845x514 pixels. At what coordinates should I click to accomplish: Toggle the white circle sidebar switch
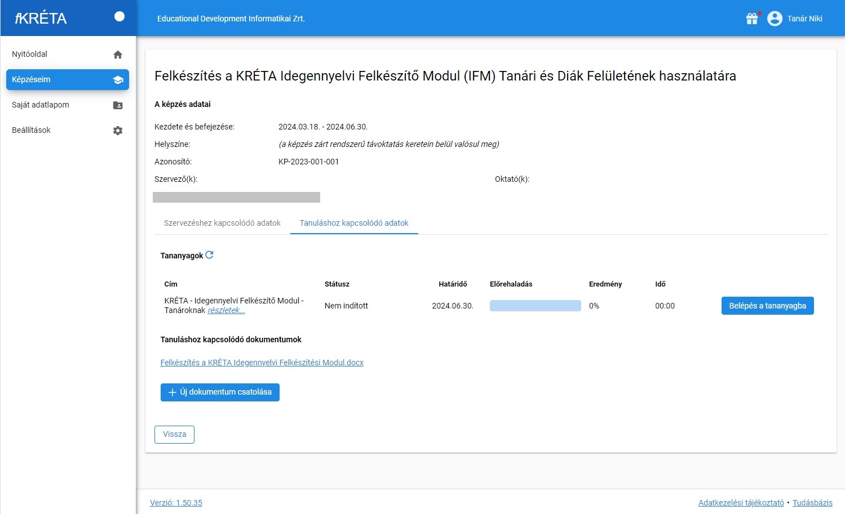coord(119,16)
